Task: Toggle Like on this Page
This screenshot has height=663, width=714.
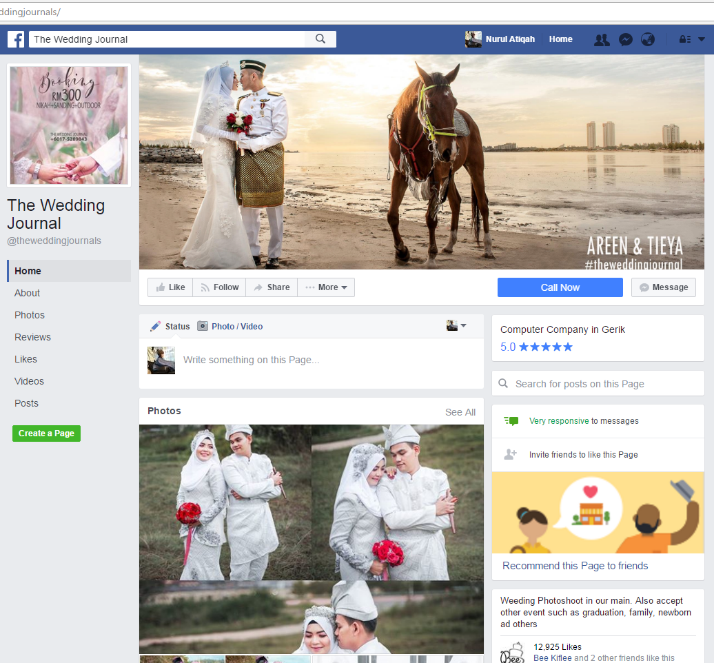Action: (x=170, y=287)
